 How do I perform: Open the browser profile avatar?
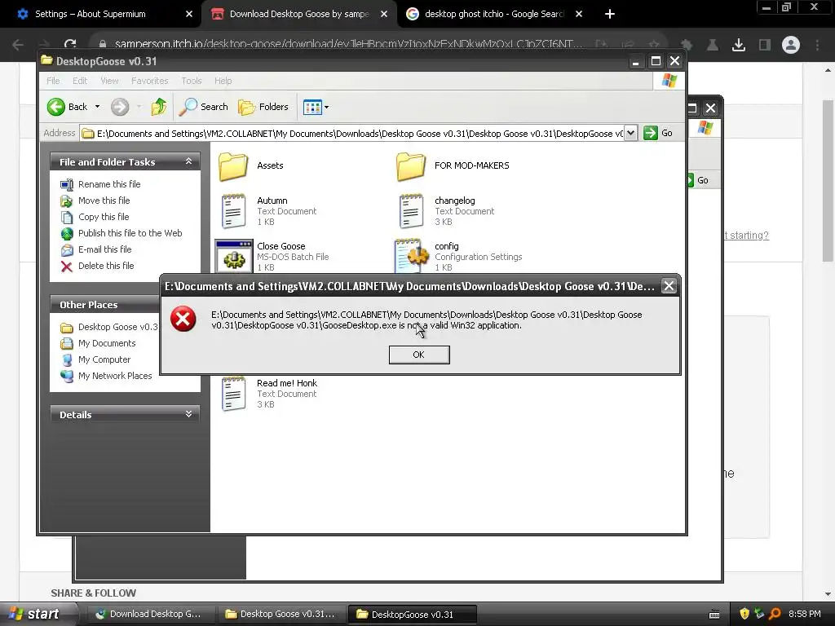point(791,45)
